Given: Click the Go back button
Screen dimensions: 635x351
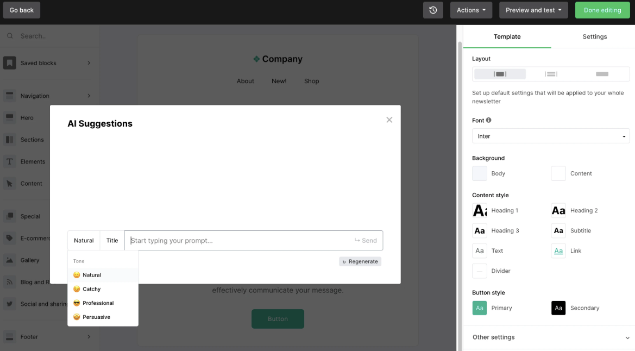Looking at the screenshot, I should (x=22, y=10).
